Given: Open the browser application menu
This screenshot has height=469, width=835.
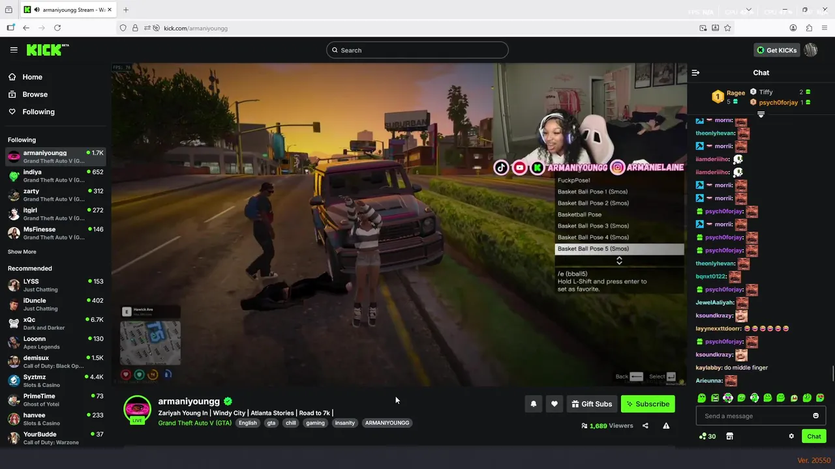Looking at the screenshot, I should click(825, 28).
